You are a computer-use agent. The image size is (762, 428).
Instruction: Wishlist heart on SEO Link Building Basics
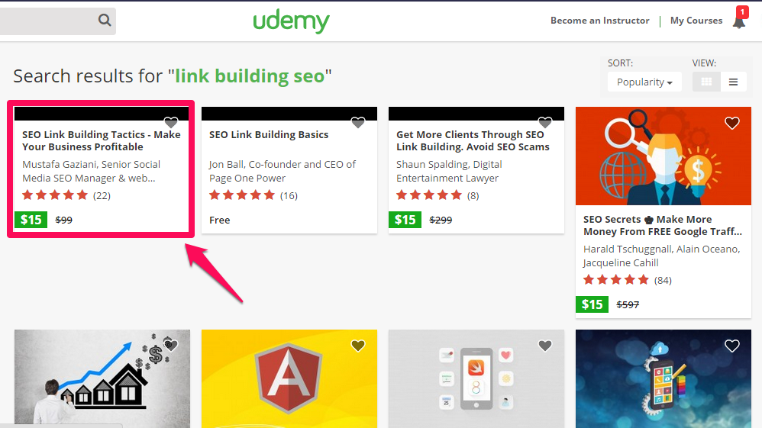click(x=358, y=122)
